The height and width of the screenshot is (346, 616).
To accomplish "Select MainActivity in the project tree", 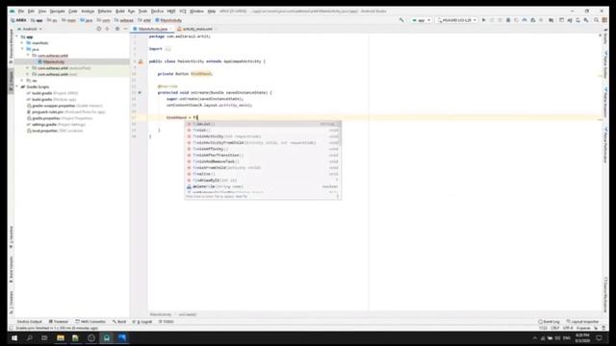I will coord(54,62).
